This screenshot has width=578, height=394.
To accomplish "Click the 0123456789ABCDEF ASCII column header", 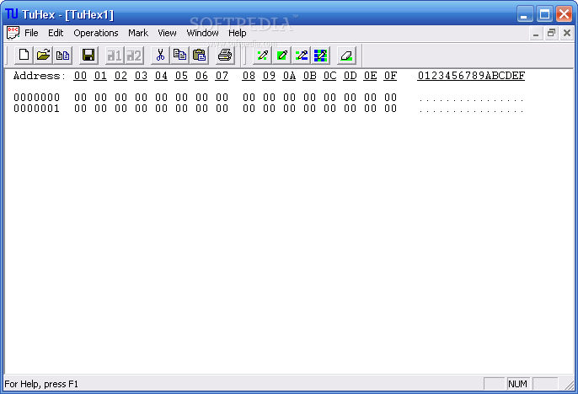I will [471, 76].
